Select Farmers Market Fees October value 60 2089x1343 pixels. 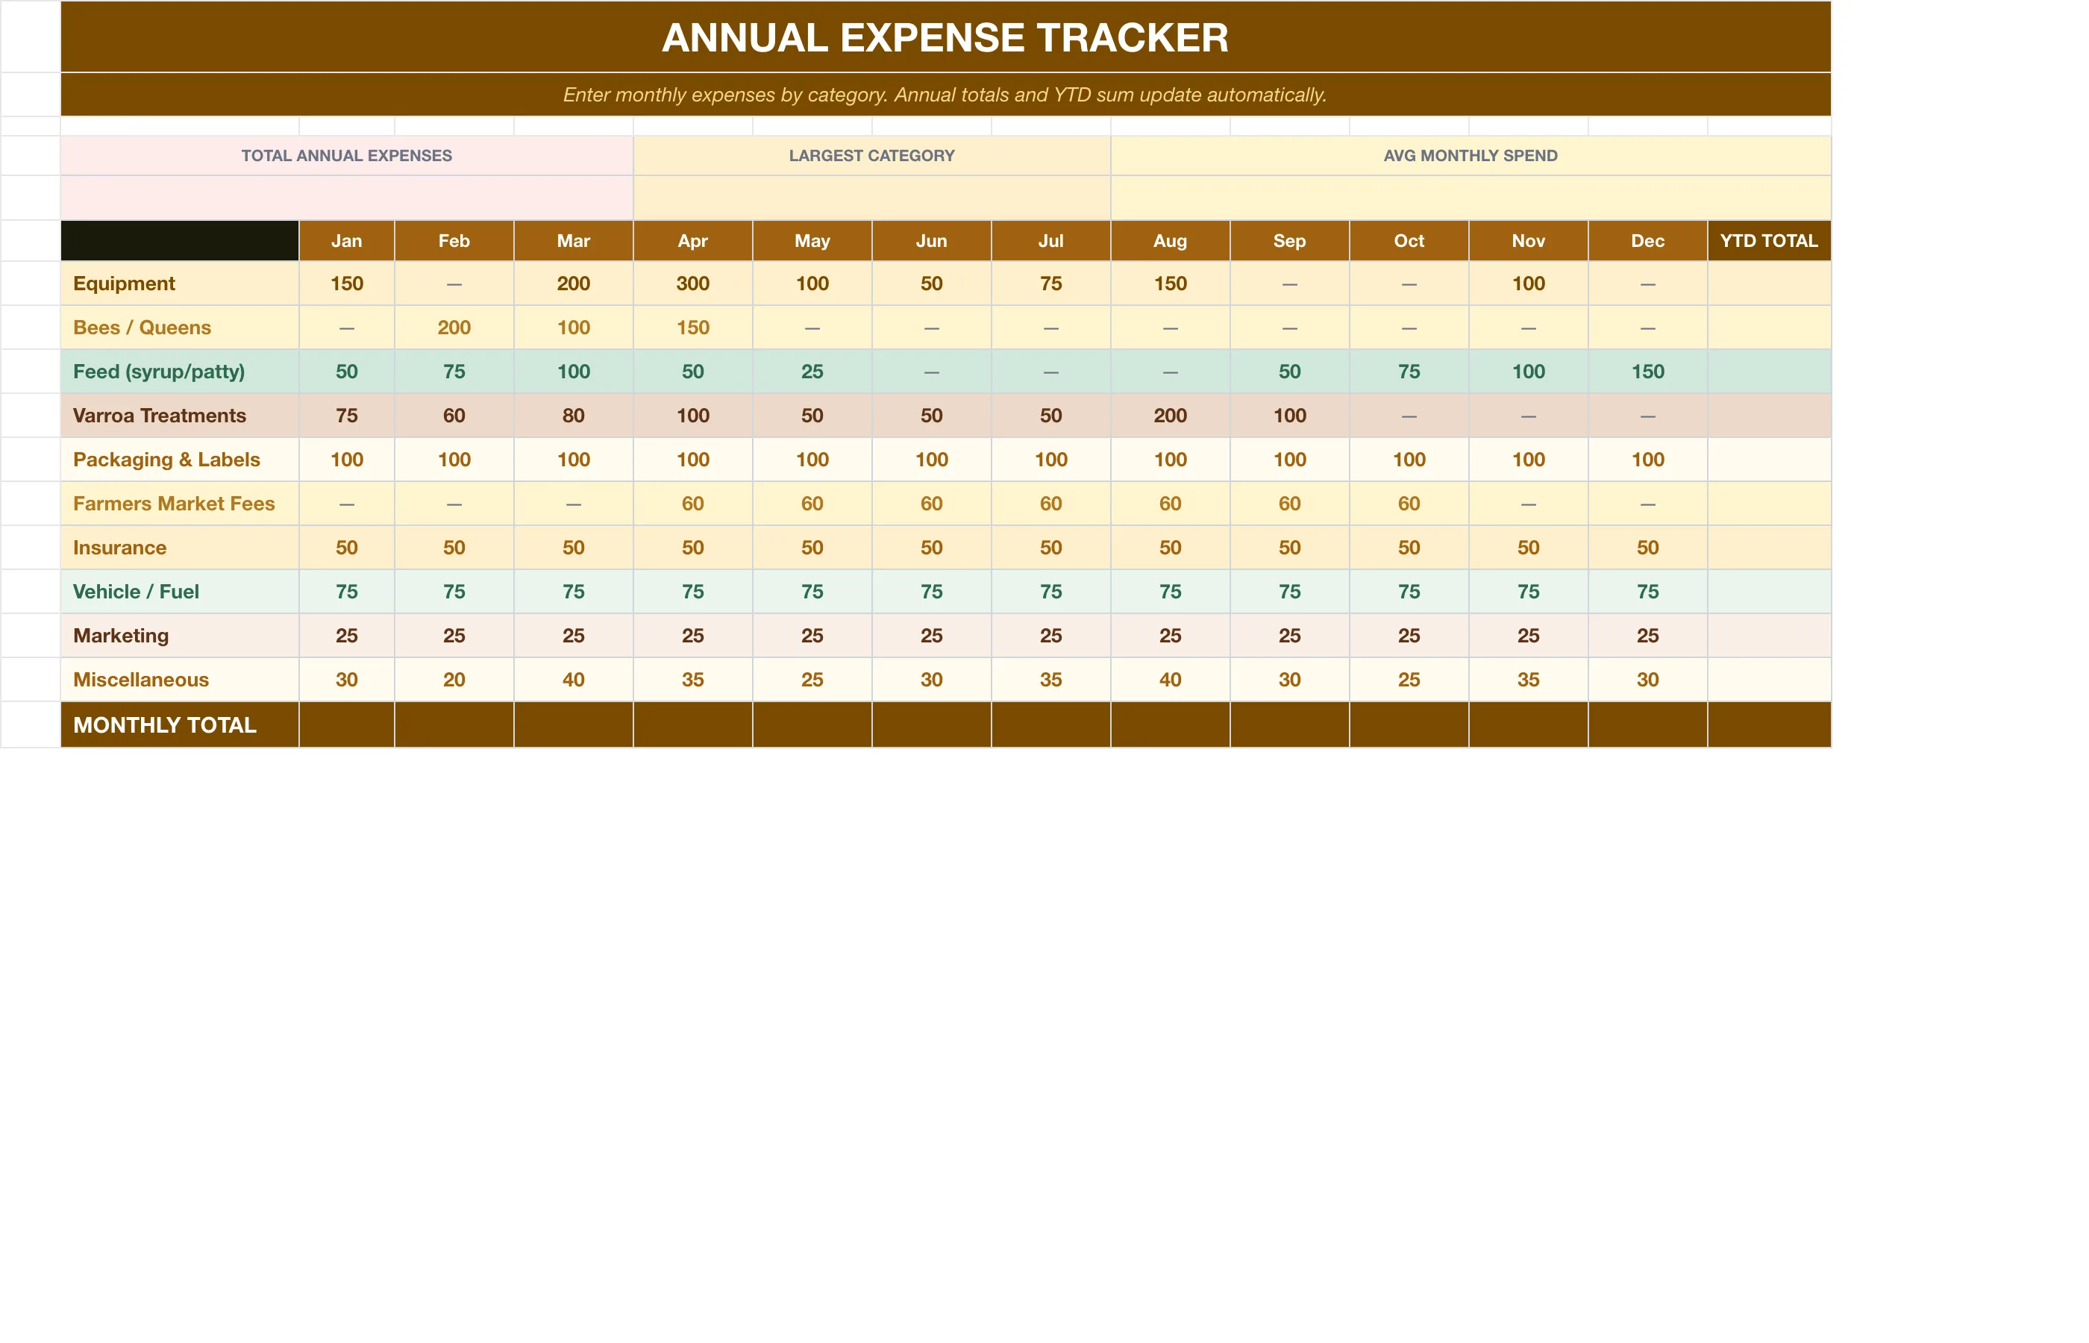[x=1409, y=503]
